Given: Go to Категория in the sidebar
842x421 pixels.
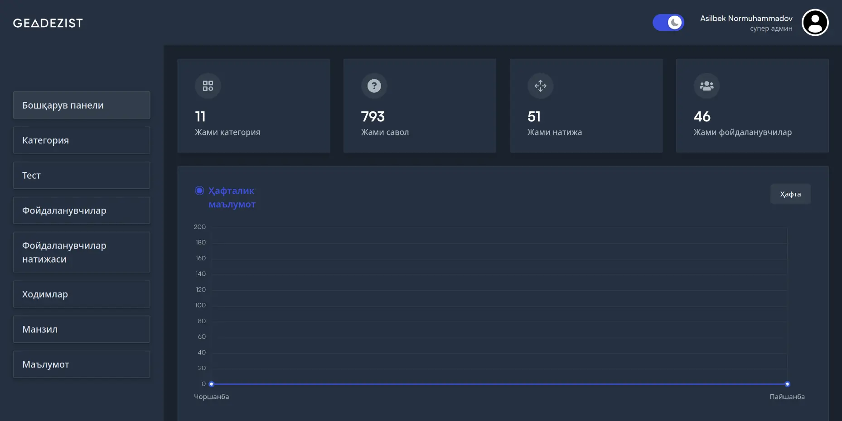Looking at the screenshot, I should (82, 140).
